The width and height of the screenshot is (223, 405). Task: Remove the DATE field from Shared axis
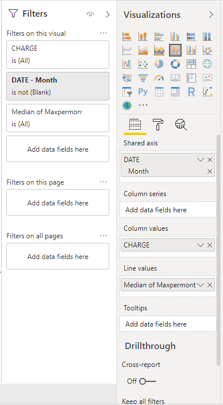[x=210, y=160]
